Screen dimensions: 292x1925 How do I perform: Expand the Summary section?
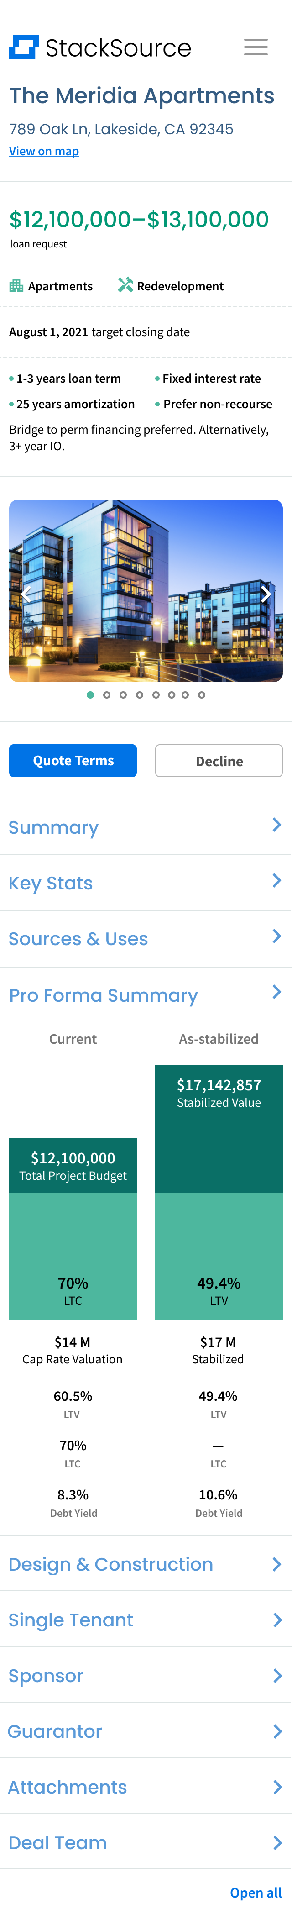pos(146,827)
